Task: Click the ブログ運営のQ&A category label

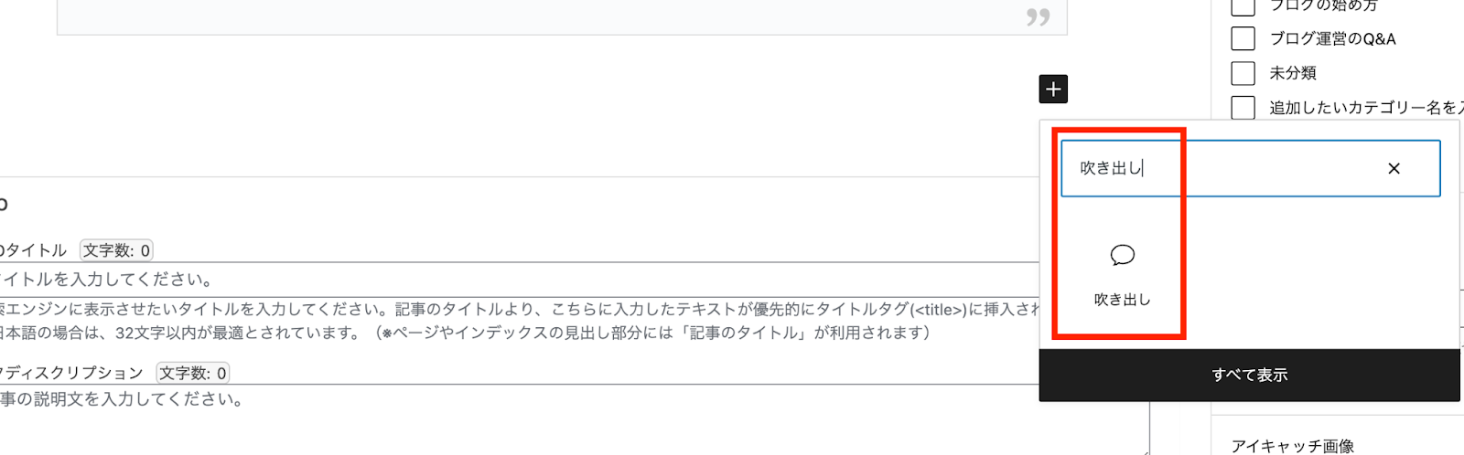Action: tap(1332, 38)
